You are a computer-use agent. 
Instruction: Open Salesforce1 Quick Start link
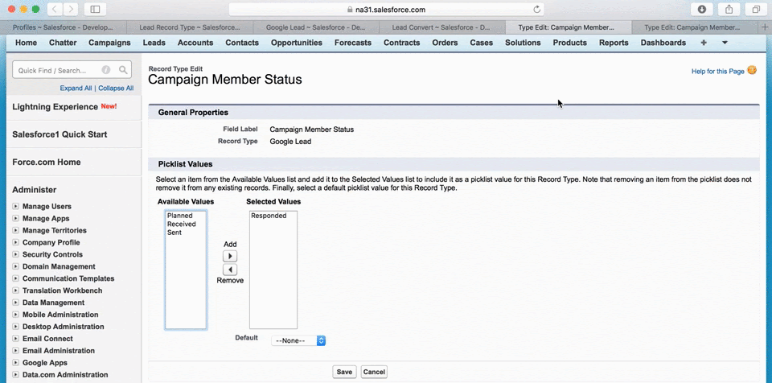coord(60,134)
